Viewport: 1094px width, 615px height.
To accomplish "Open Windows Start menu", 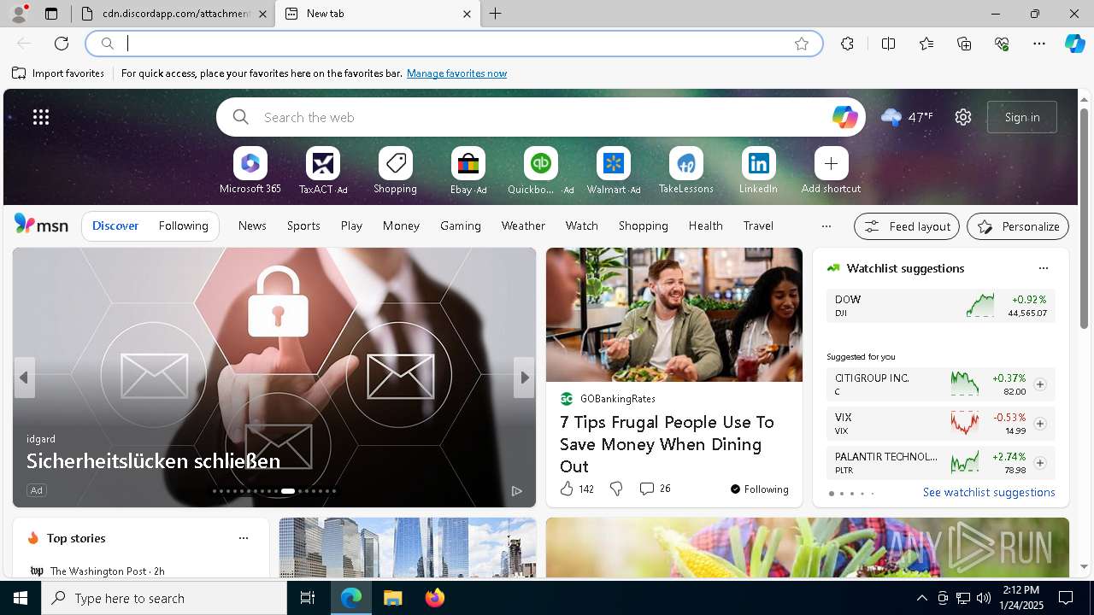I will coord(21,598).
